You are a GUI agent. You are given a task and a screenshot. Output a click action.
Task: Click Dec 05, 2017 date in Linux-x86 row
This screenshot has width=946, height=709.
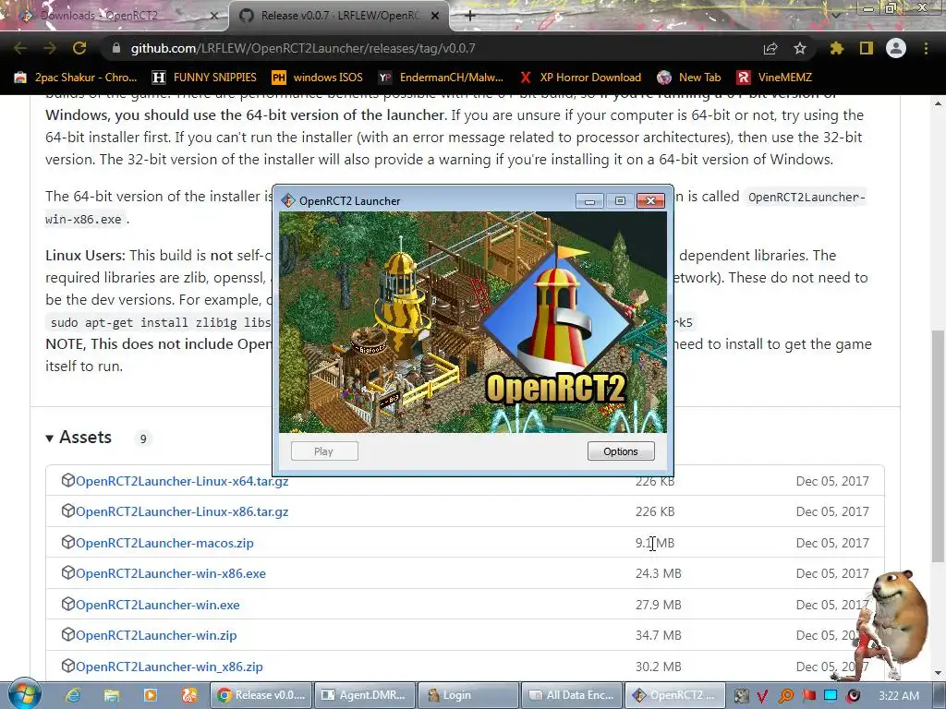(832, 511)
